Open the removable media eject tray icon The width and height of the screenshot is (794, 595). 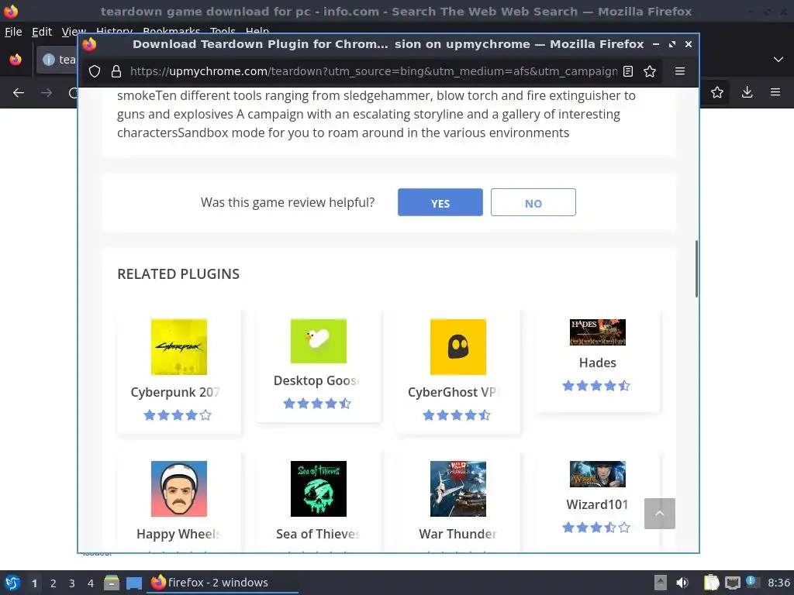(x=661, y=583)
